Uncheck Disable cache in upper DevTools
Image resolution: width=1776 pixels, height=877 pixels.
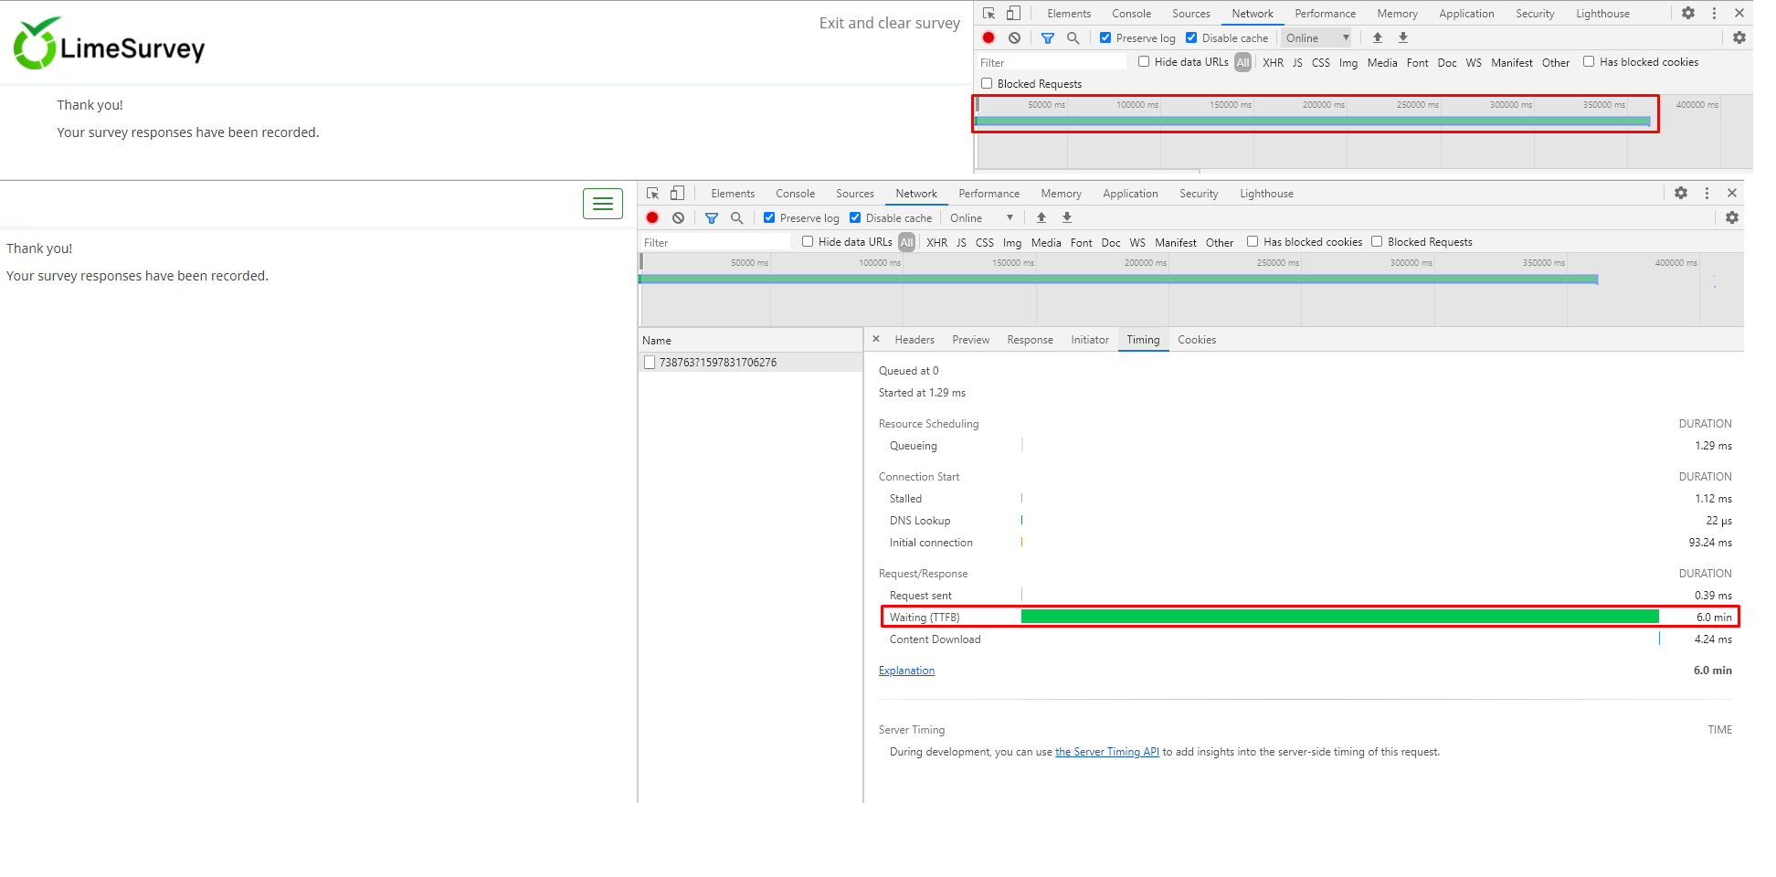[1191, 37]
